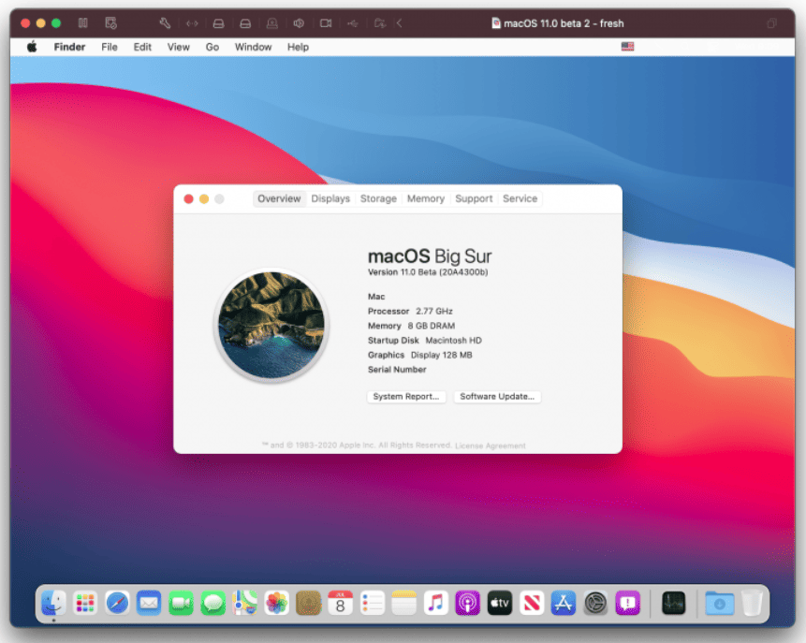Screen dimensions: 806x643
Task: Switch to the Support tab
Action: pos(474,198)
